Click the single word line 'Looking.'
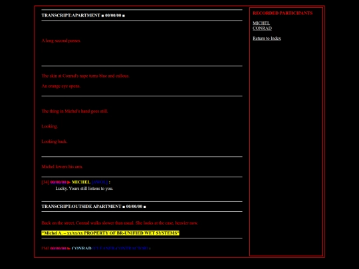The image size is (359, 269). pos(49,126)
